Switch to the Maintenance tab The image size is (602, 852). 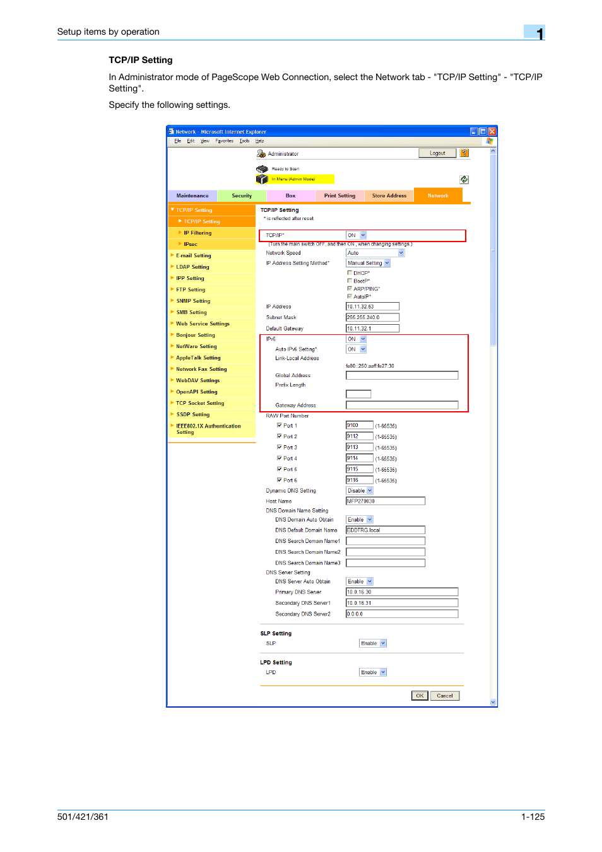(x=192, y=196)
